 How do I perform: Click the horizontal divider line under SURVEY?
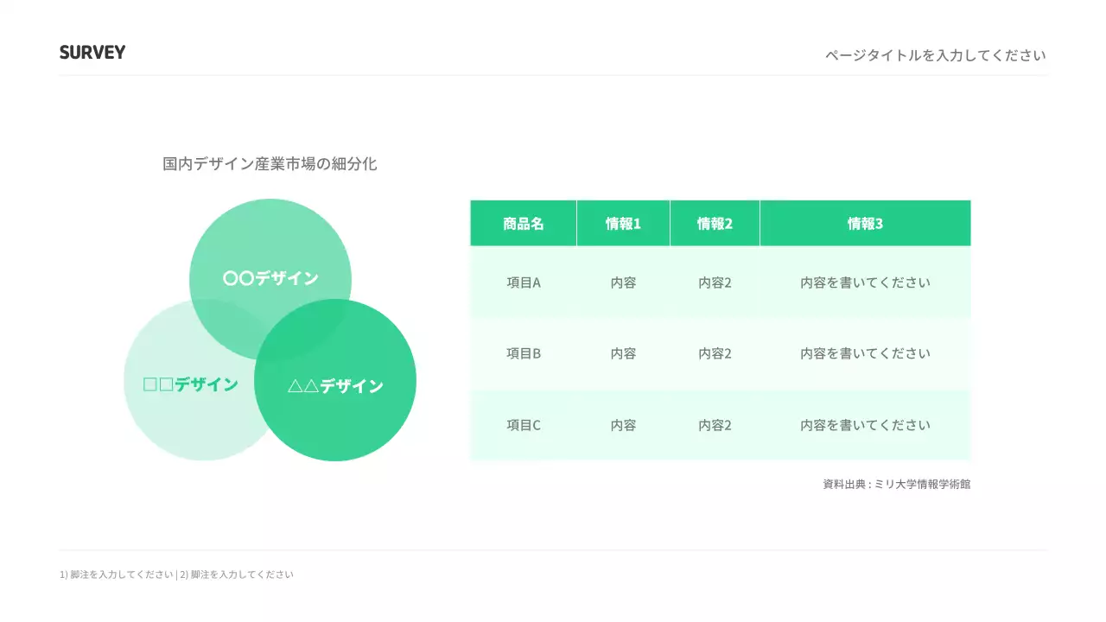553,75
